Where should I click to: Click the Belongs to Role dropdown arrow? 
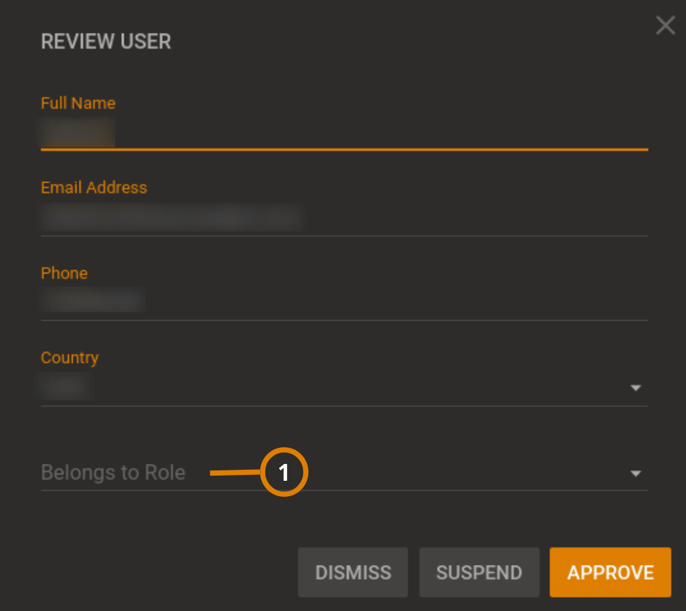point(634,474)
